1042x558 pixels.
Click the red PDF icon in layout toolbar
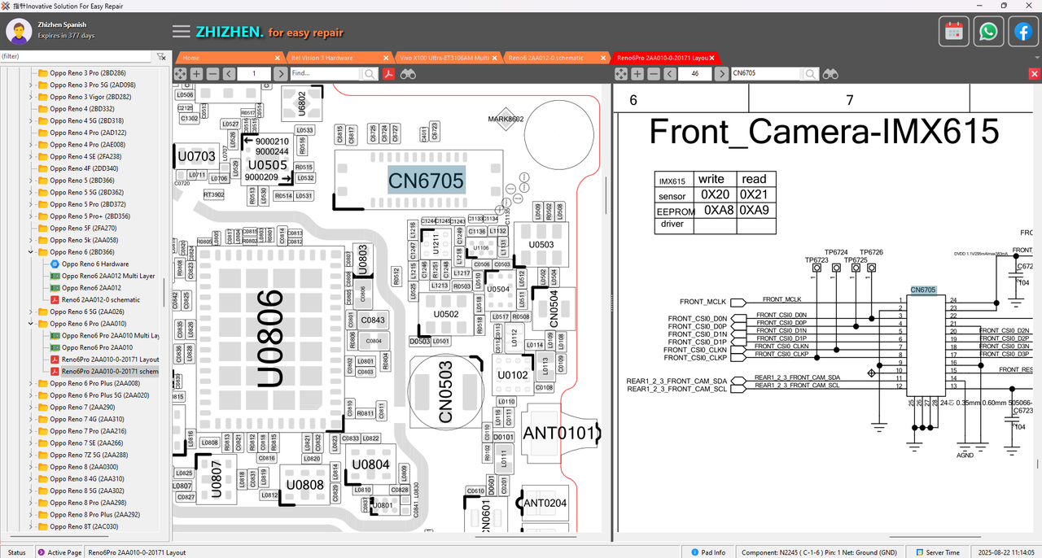(x=389, y=74)
